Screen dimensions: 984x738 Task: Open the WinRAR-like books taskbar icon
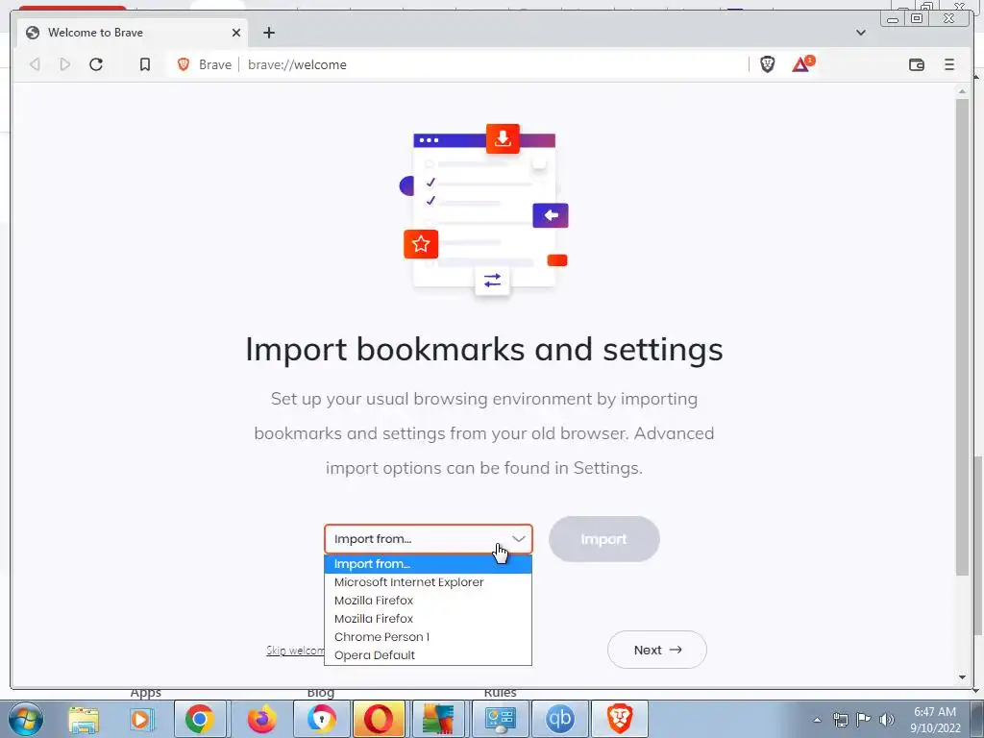(x=438, y=719)
